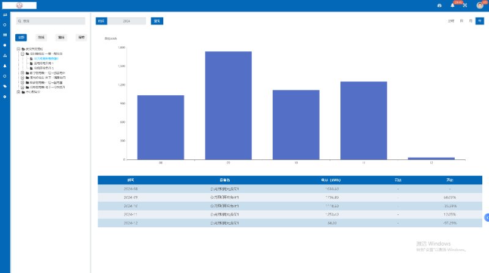Open the bell icon in the left sidebar
The width and height of the screenshot is (489, 273).
(x=5, y=65)
